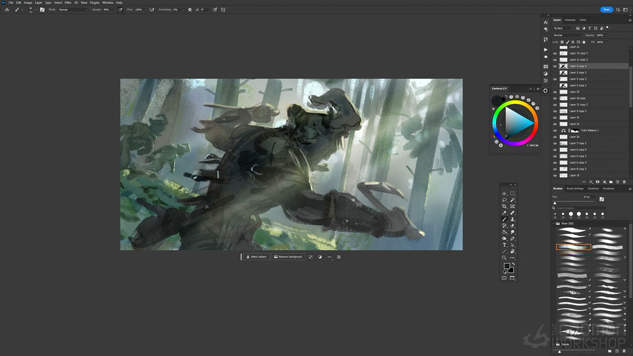The width and height of the screenshot is (633, 356).
Task: Select the Move tool in toolbox
Action: pos(504,193)
